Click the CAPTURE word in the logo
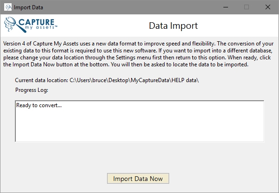The width and height of the screenshot is (279, 193). (x=36, y=21)
